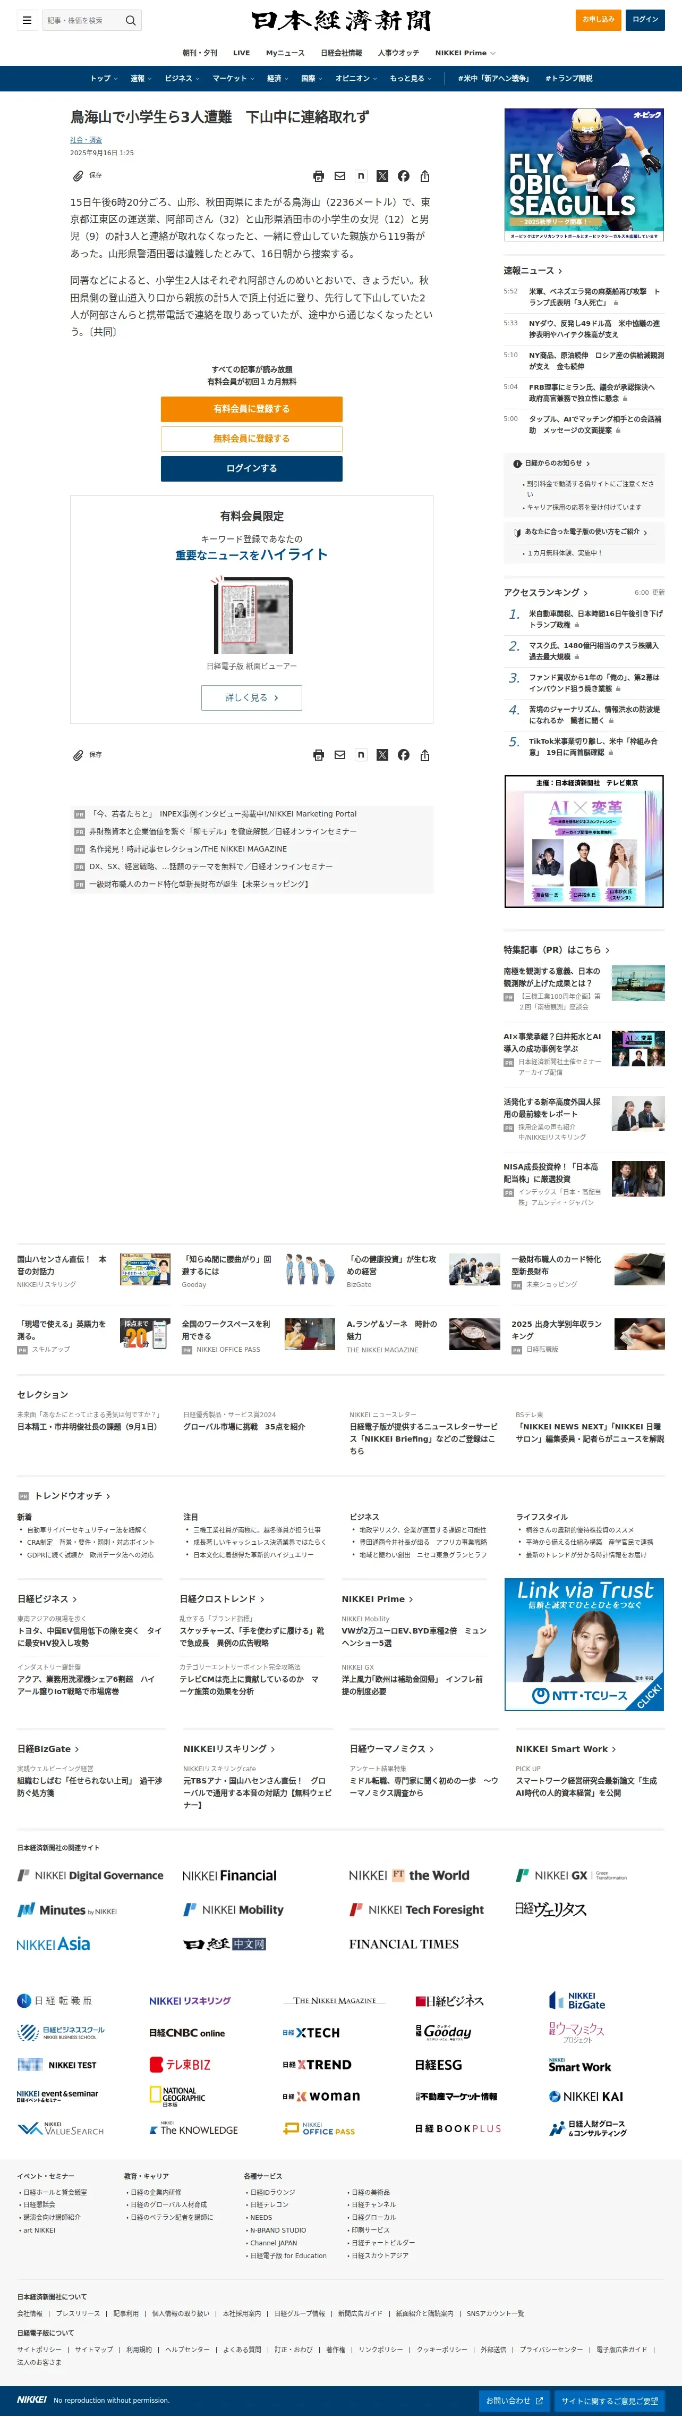Click the top 保存 clip icon
682x2416 pixels.
pos(79,176)
